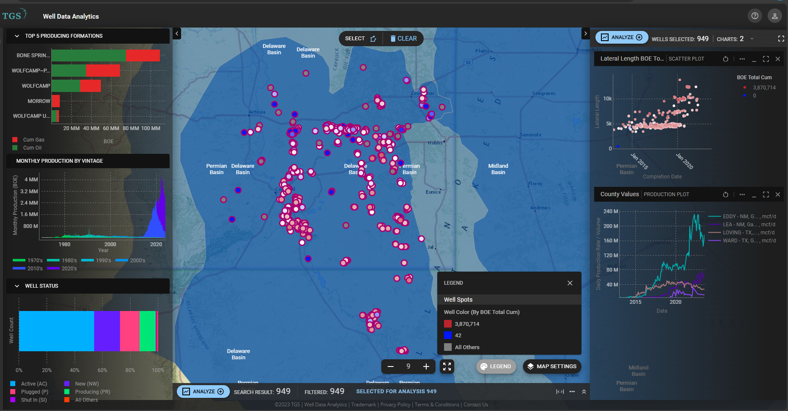Open the Privacy Policy link
This screenshot has width=788, height=411.
coord(395,405)
